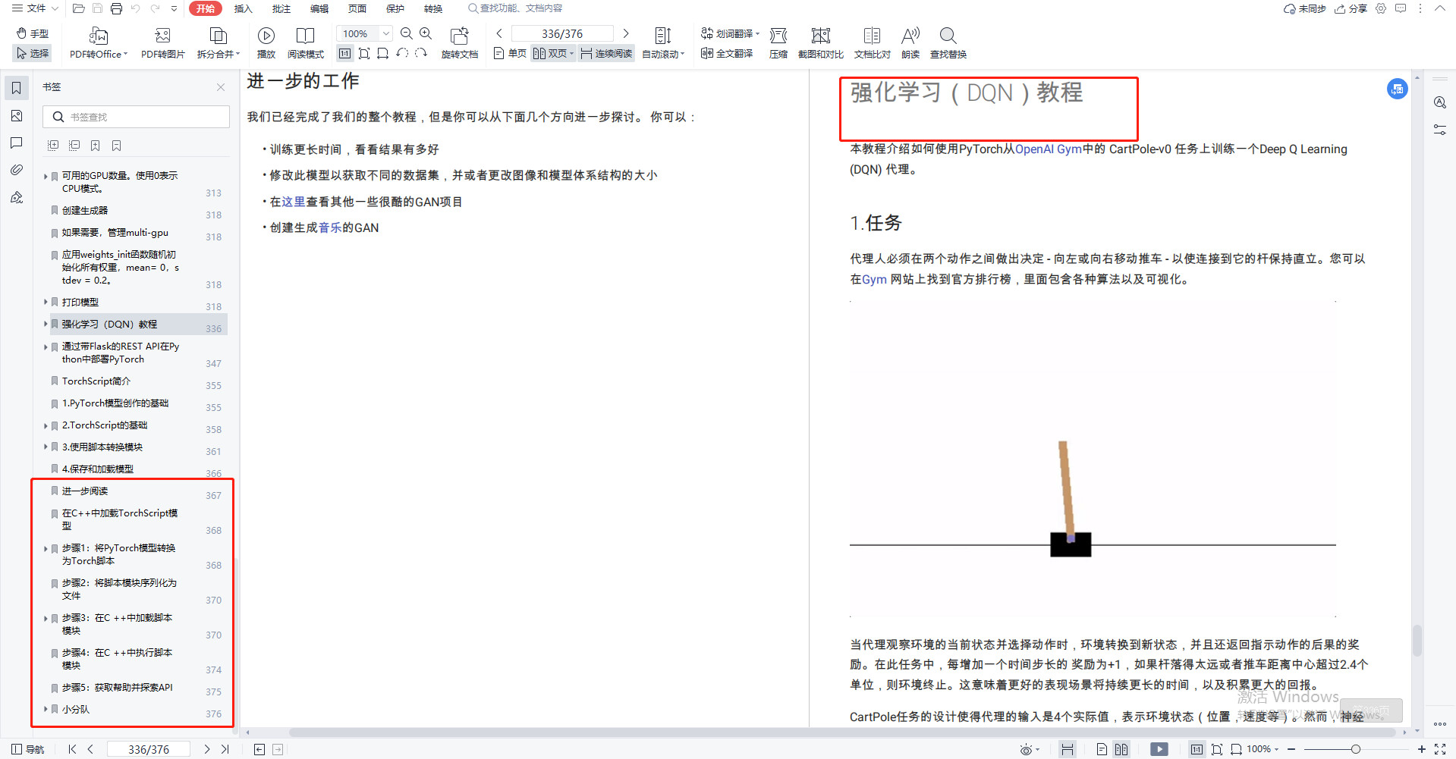The height and width of the screenshot is (759, 1456).
Task: Open the 旋转文档 rotate document tool
Action: tap(460, 43)
